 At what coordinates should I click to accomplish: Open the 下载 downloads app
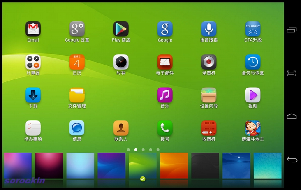click(33, 95)
